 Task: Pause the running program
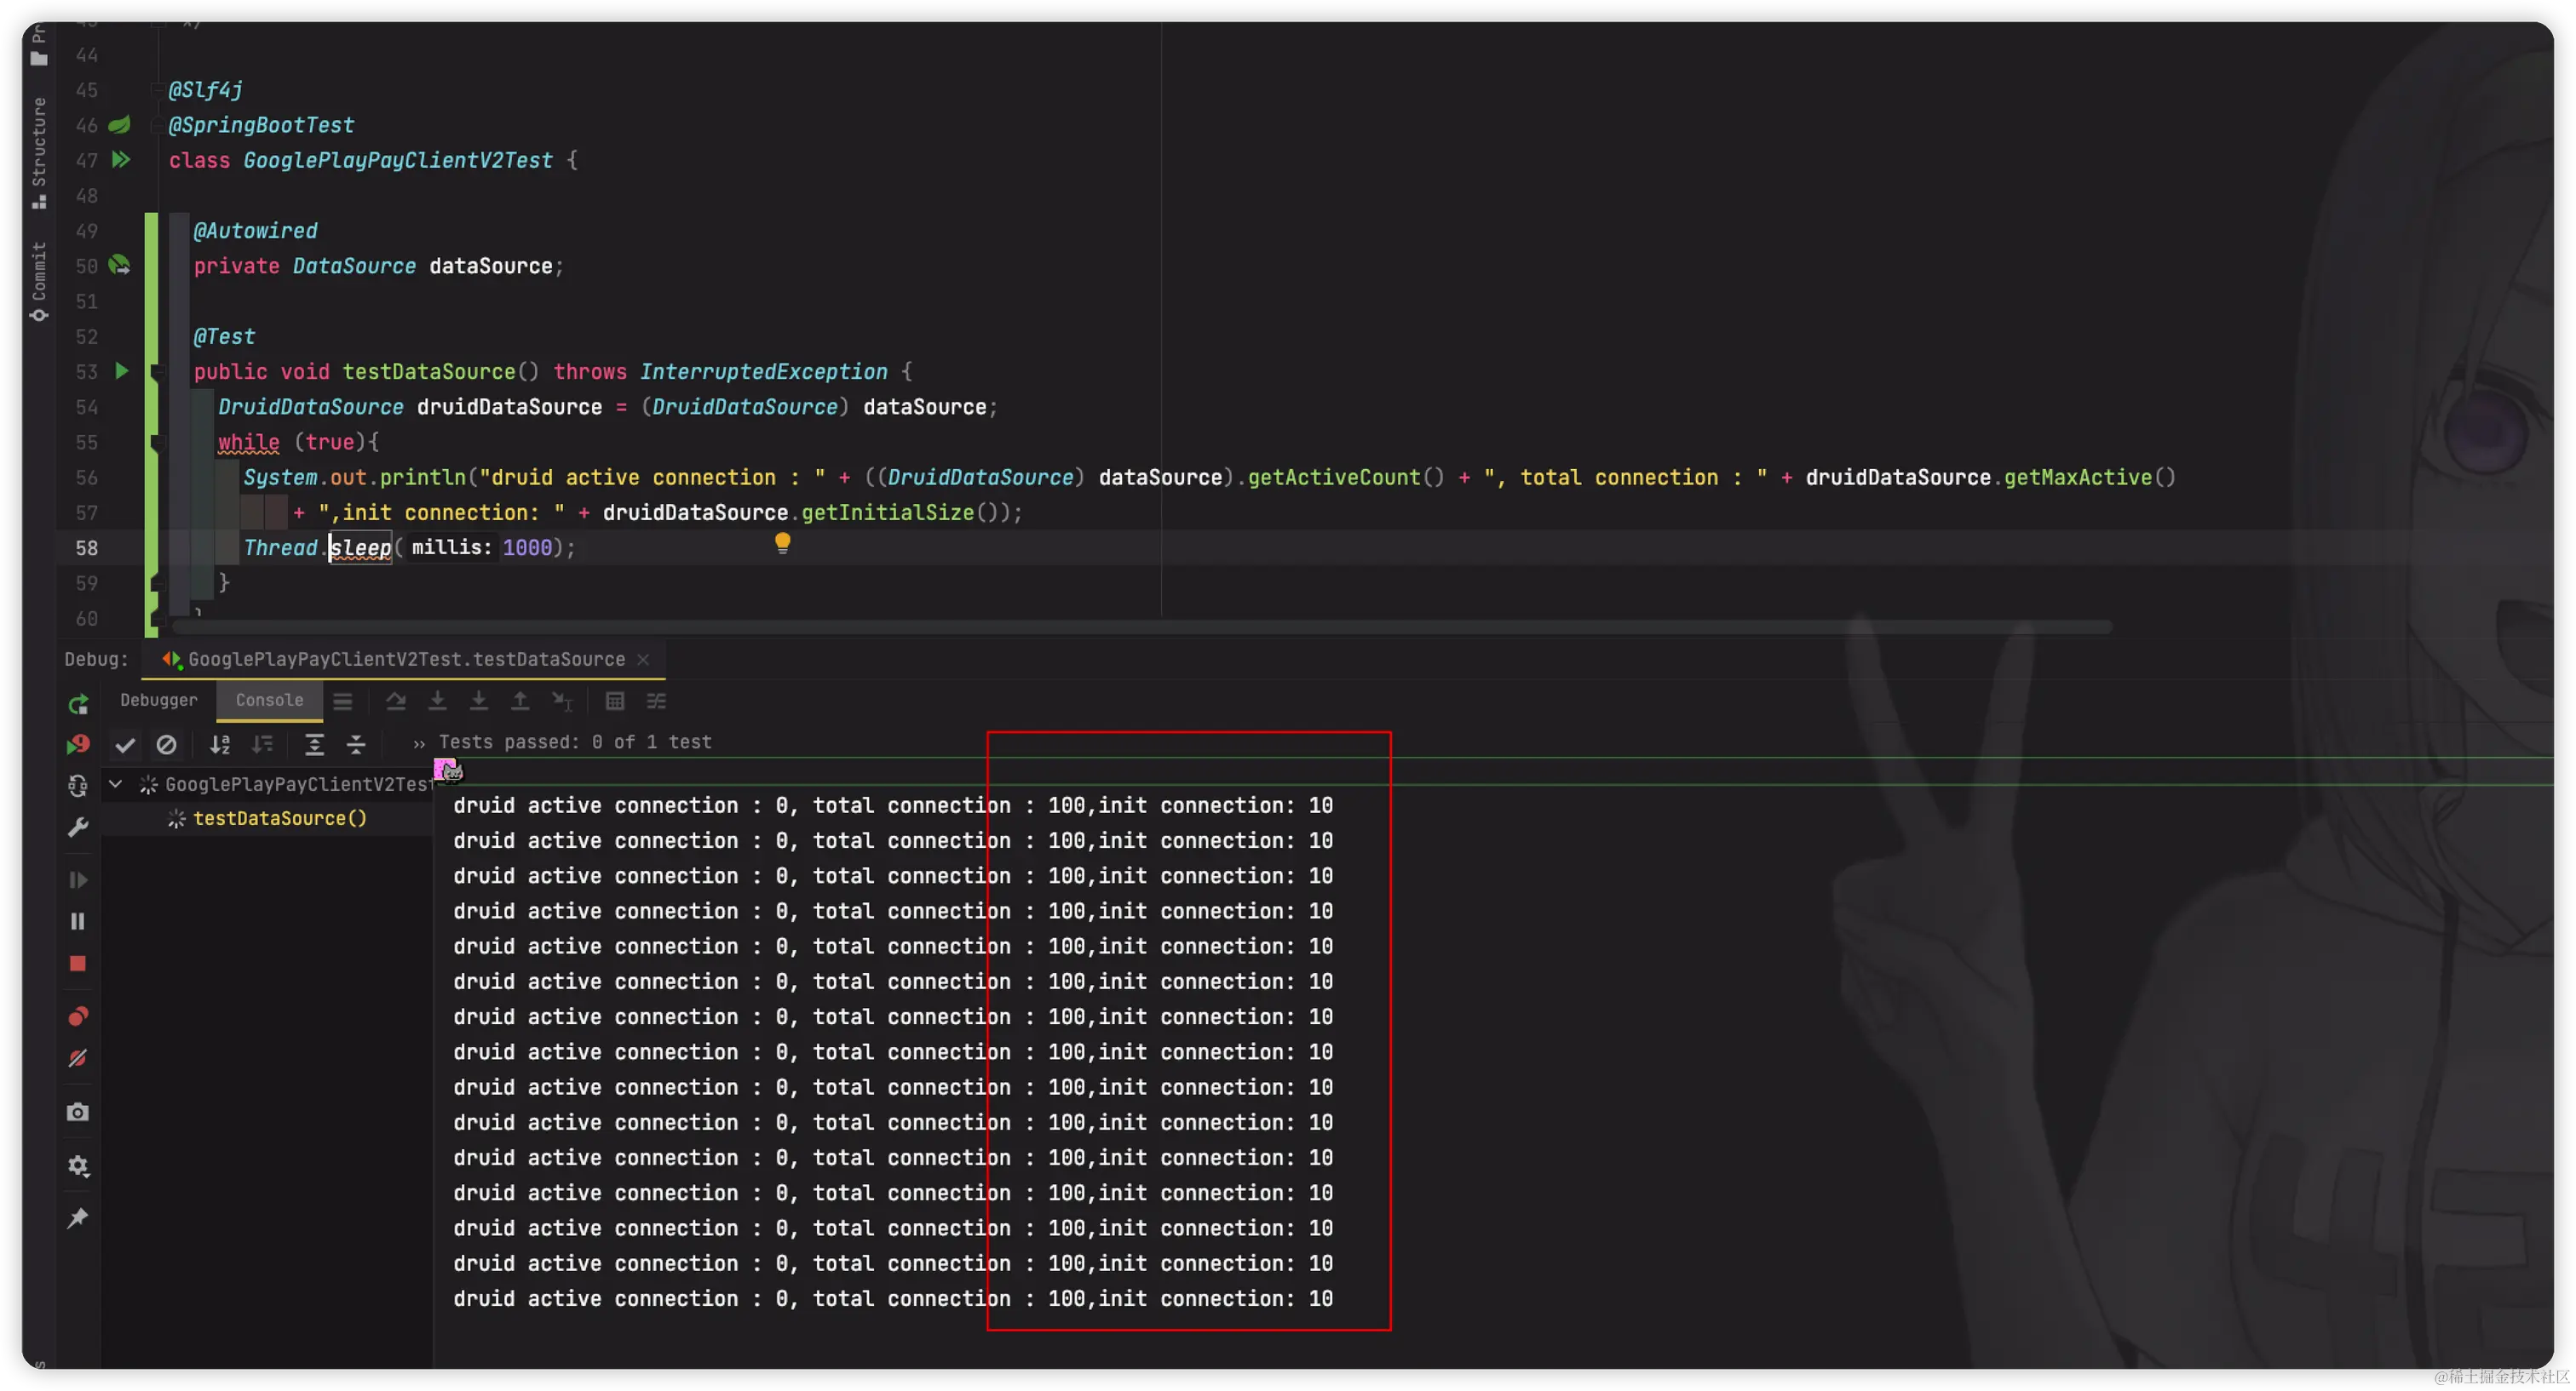(x=78, y=921)
